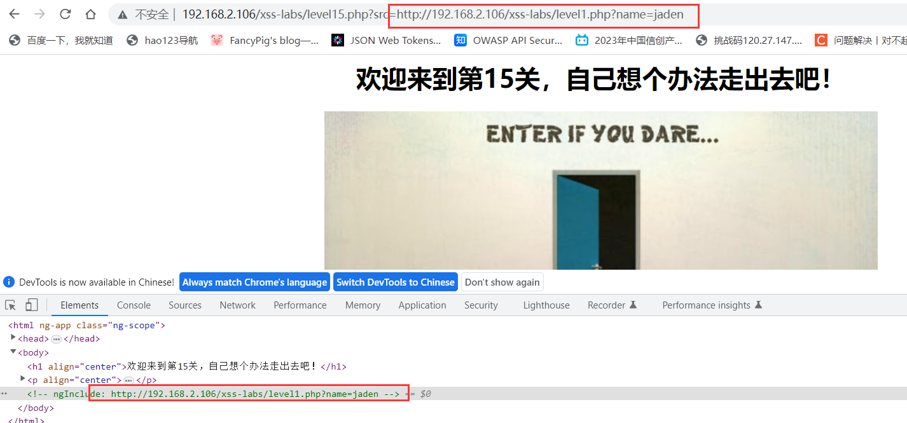Open the FancyPig's blog bookmark
The height and width of the screenshot is (423, 907).
click(265, 40)
